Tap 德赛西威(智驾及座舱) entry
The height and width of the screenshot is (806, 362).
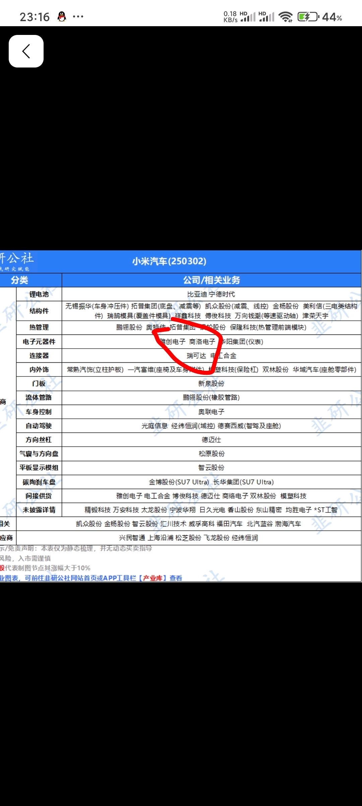tap(249, 426)
